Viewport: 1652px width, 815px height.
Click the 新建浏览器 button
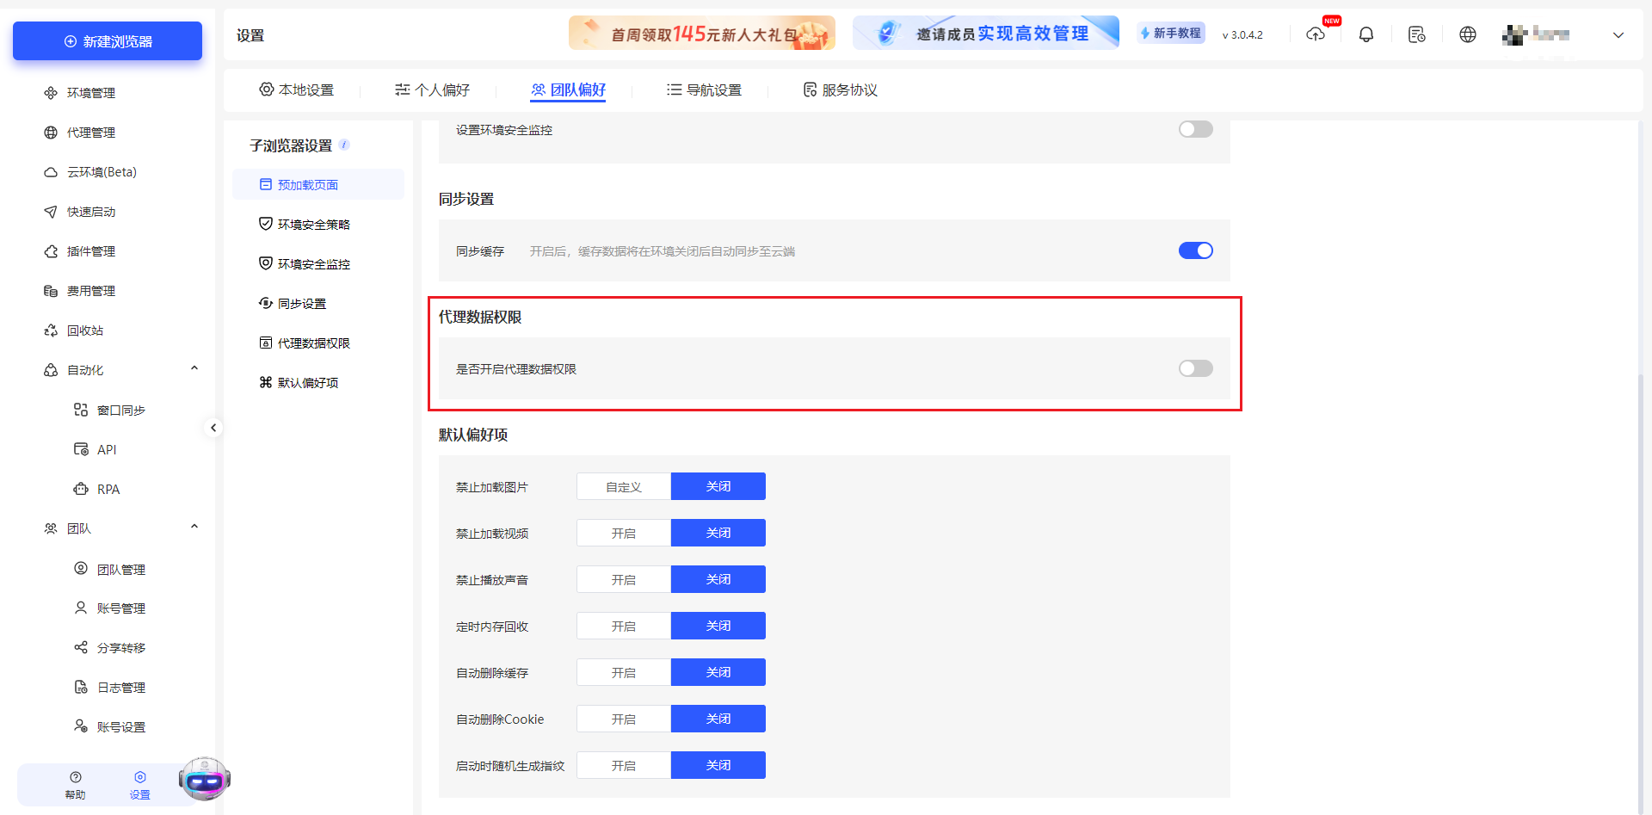107,40
